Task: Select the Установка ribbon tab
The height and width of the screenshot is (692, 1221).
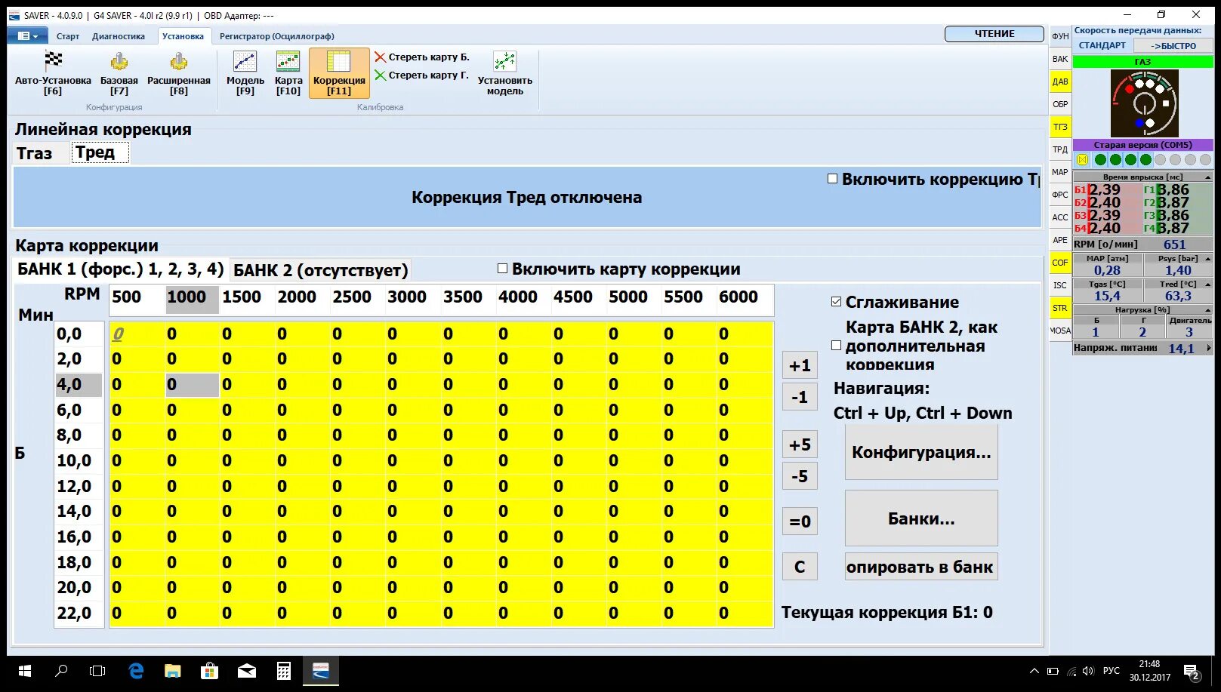Action: click(x=183, y=36)
